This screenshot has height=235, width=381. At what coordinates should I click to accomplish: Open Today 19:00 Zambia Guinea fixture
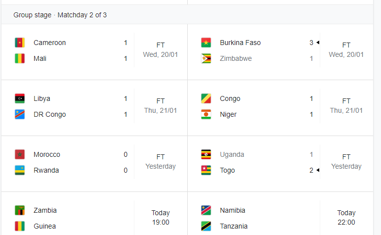click(x=94, y=214)
